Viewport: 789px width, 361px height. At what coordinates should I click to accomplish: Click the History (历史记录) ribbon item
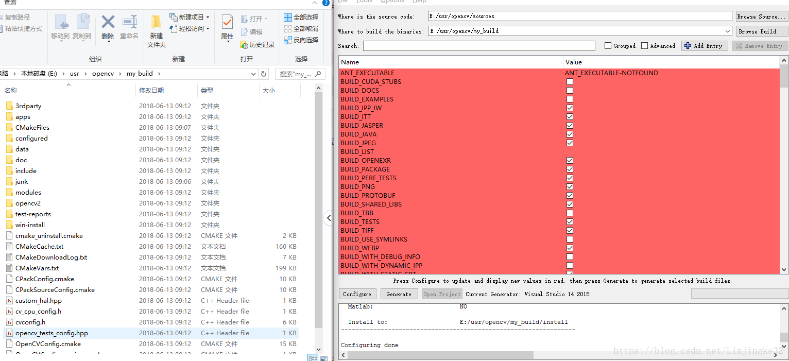point(258,45)
